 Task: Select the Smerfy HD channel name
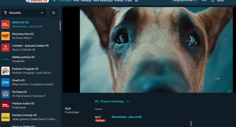coord(18,80)
